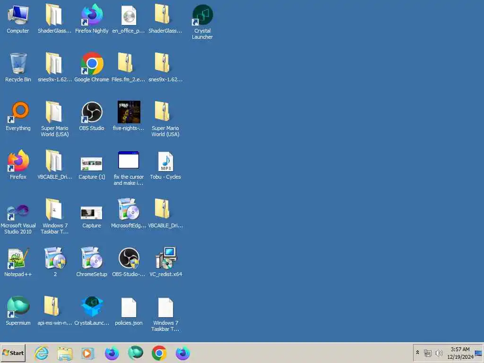The height and width of the screenshot is (363, 484).
Task: Open the volume speaker tray icon
Action: coord(439,353)
